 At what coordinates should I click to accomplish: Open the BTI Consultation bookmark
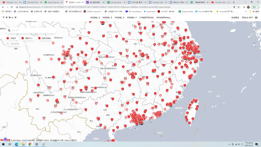[x=133, y=12]
